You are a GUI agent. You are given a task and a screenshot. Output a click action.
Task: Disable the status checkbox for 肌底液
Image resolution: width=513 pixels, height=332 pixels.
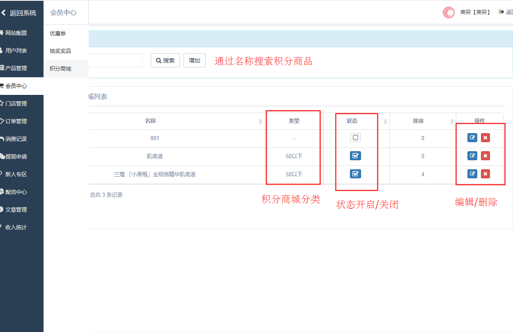pyautogui.click(x=355, y=156)
